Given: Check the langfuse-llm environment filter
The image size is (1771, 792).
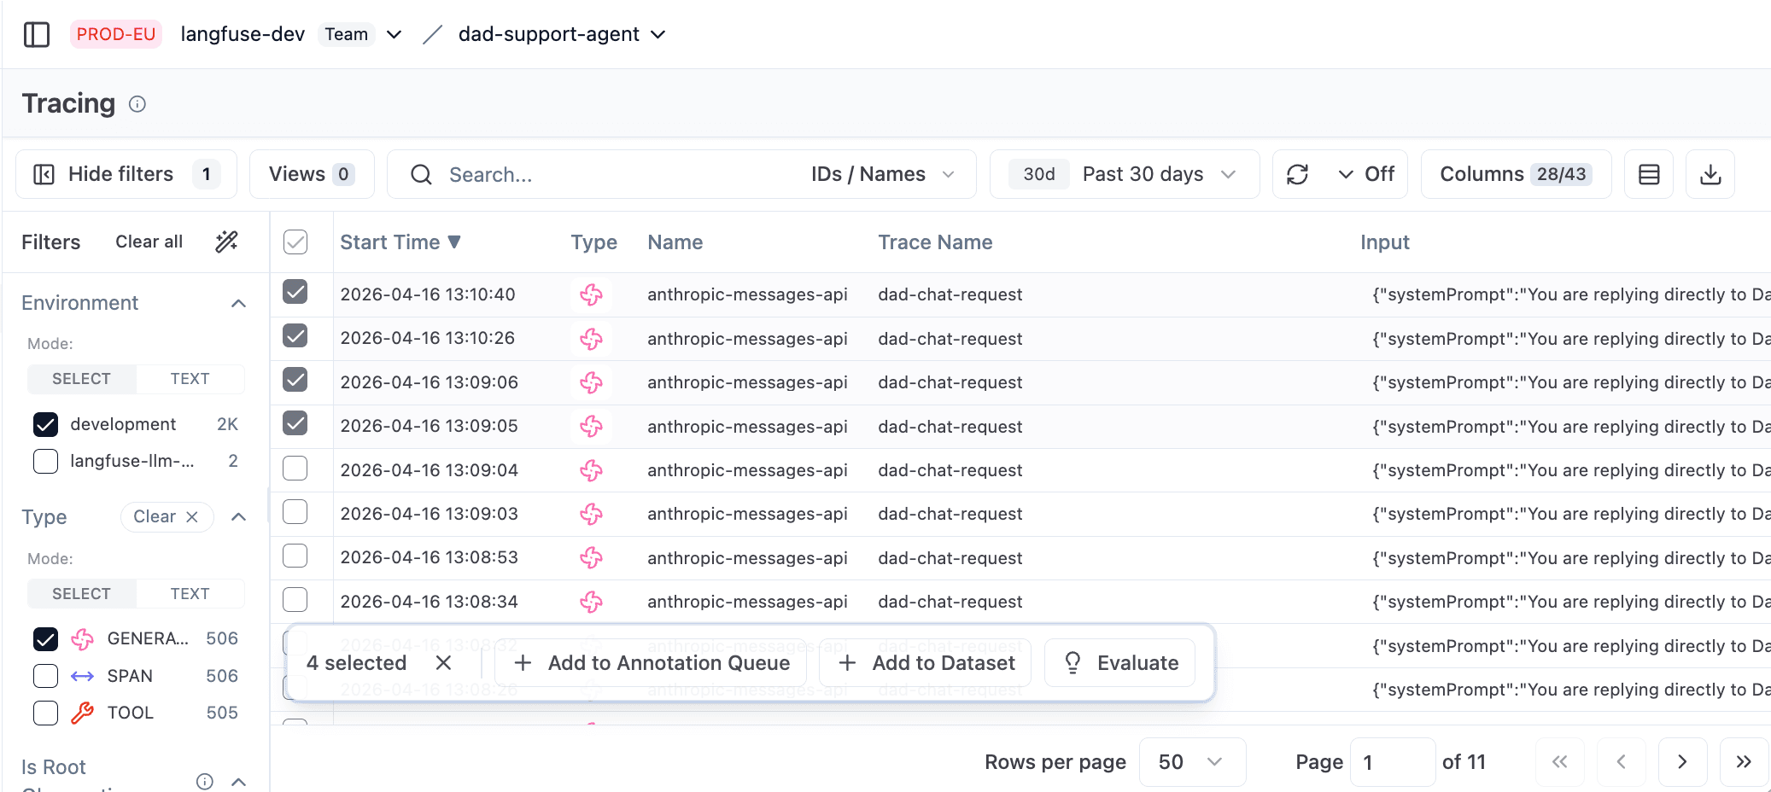Looking at the screenshot, I should pos(46,461).
